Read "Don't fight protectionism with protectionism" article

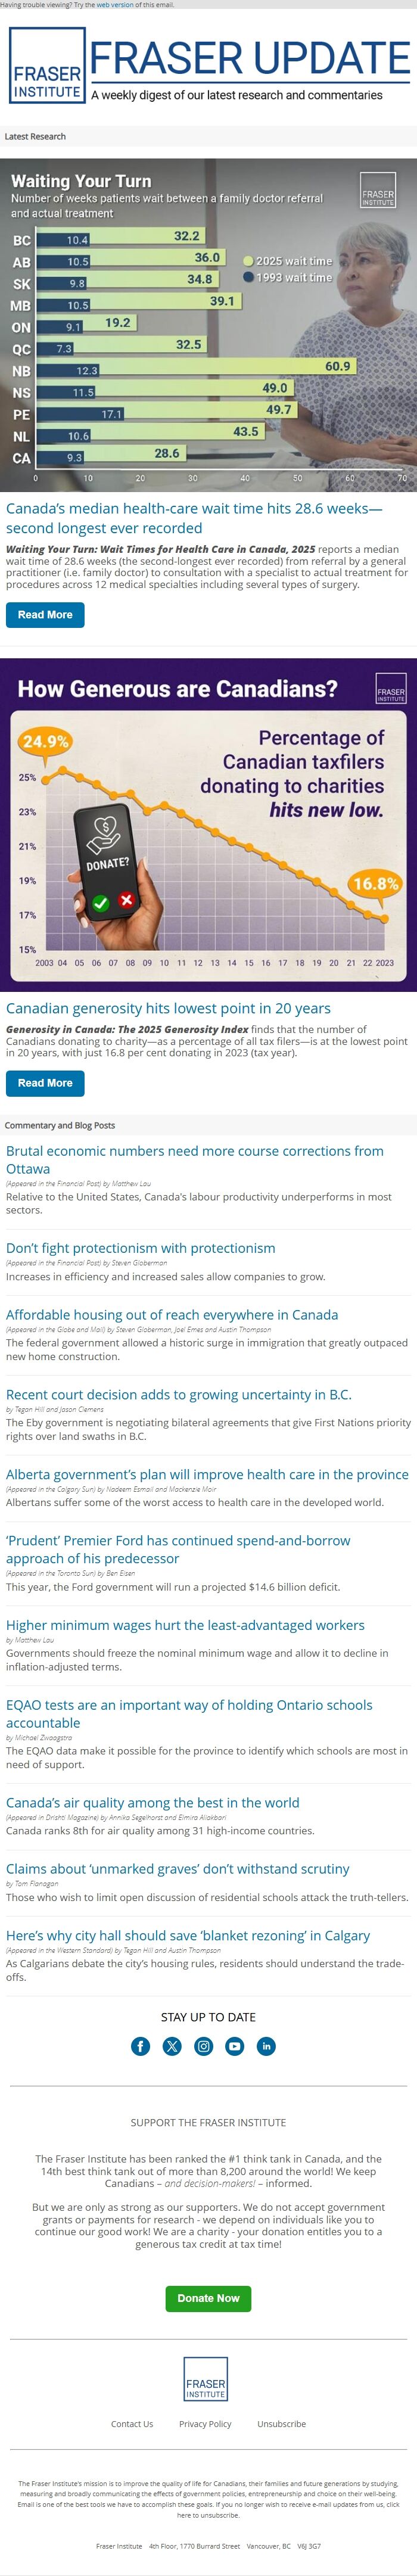coord(141,1248)
